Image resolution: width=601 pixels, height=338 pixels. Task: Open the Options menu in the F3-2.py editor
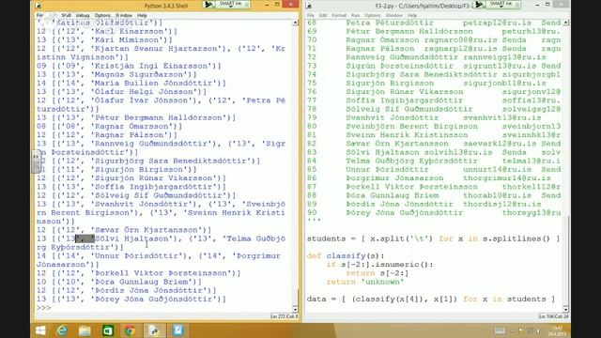point(373,15)
